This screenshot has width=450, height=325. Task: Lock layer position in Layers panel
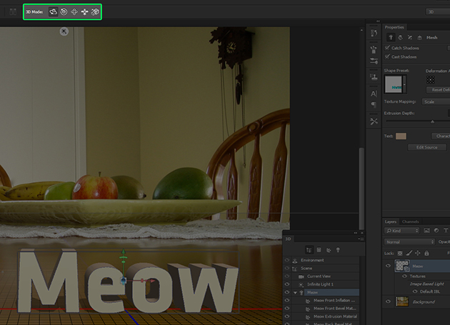click(x=418, y=254)
